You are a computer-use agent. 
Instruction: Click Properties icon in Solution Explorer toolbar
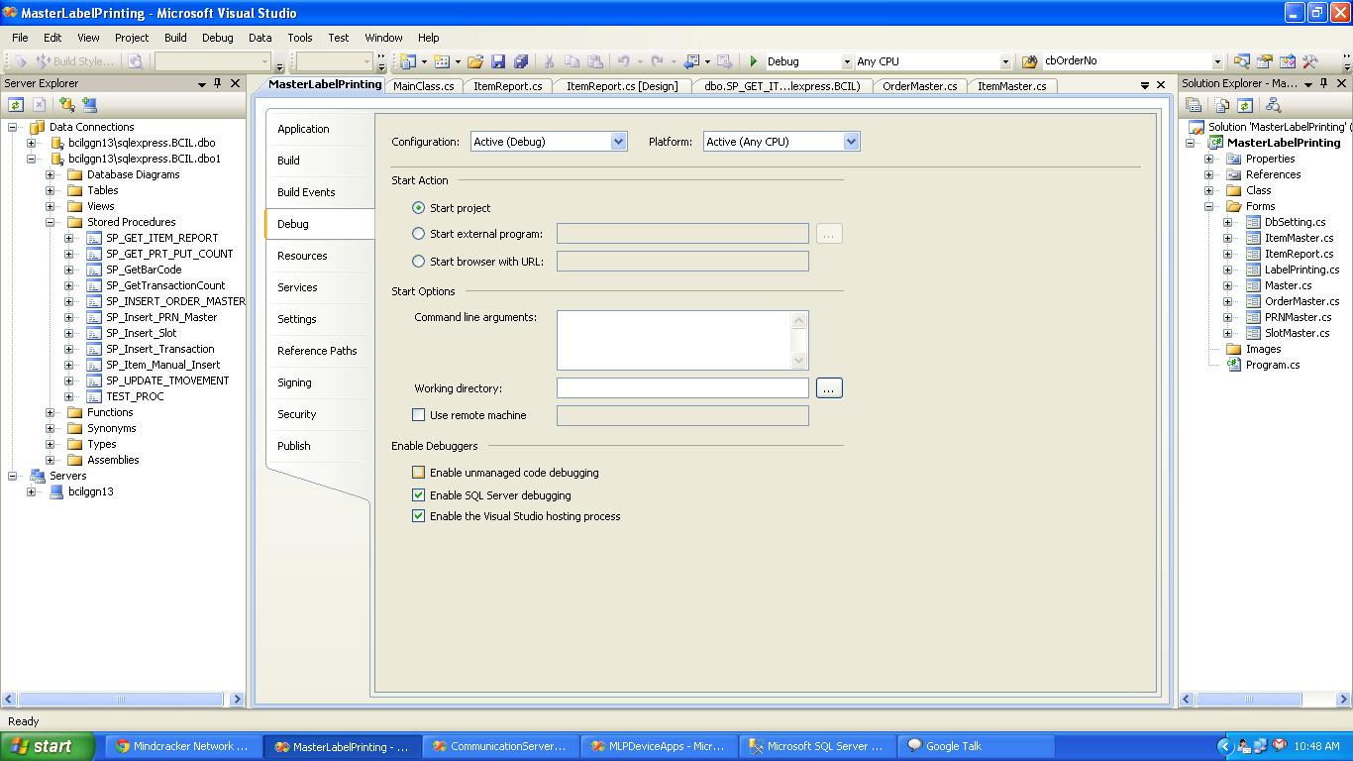click(1194, 104)
